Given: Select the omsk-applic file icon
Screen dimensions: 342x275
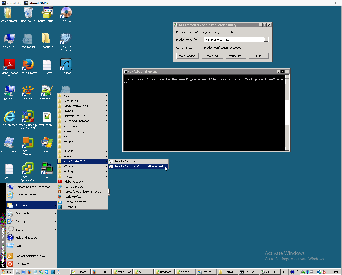Looking at the screenshot, I should 47,119.
